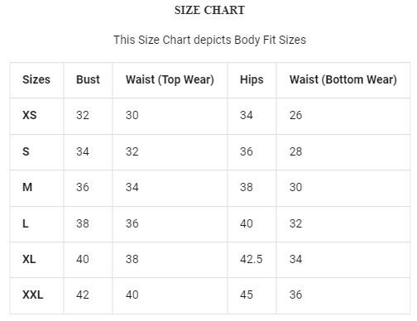The image size is (417, 321).
Task: Select the XXL size row label
Action: coord(33,295)
